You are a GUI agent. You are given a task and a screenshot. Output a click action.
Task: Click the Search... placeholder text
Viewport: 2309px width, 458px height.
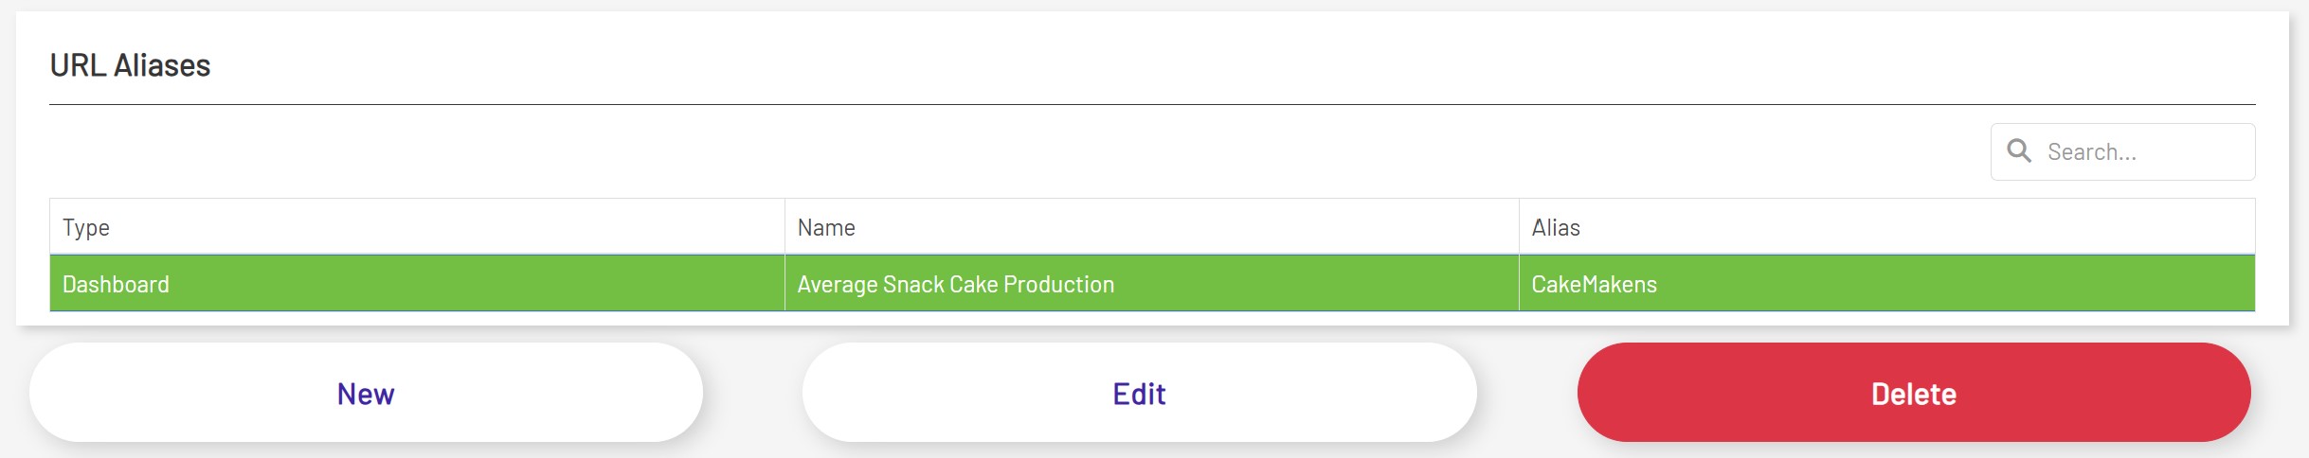pyautogui.click(x=2091, y=152)
